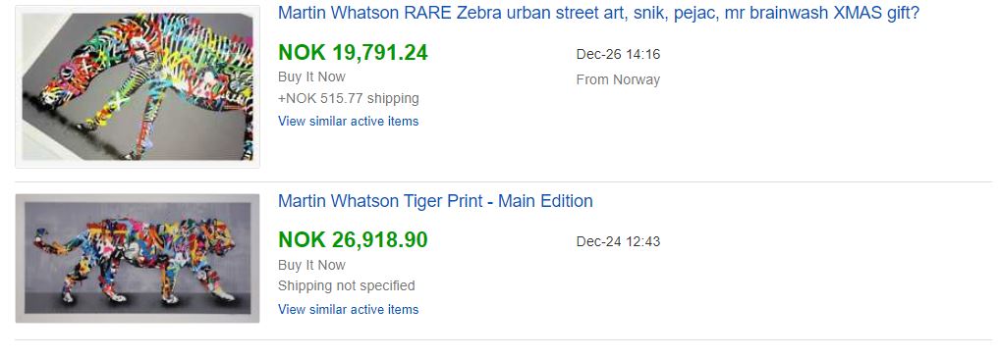Click View similar active items under Zebra listing

point(348,121)
